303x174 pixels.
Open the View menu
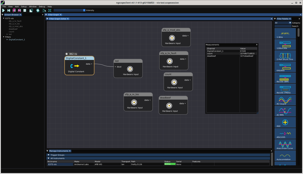pyautogui.click(x=10, y=7)
